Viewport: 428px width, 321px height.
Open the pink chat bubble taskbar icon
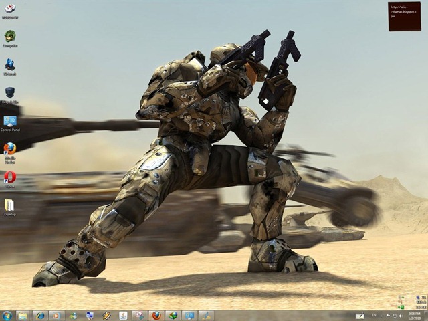pos(140,316)
